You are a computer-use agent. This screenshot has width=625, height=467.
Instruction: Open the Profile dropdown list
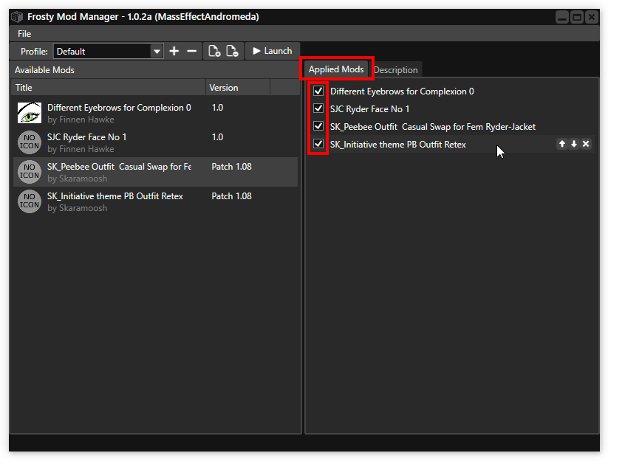click(156, 51)
